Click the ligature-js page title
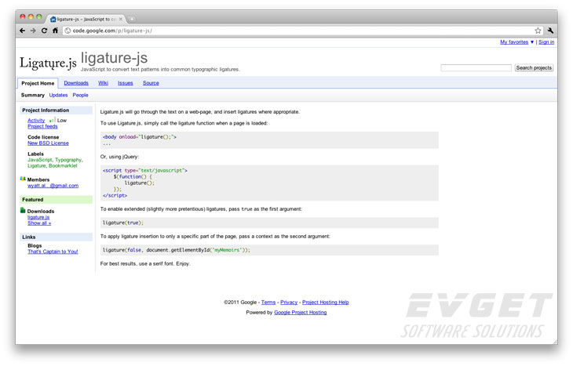Image resolution: width=573 pixels, height=366 pixels. (114, 58)
